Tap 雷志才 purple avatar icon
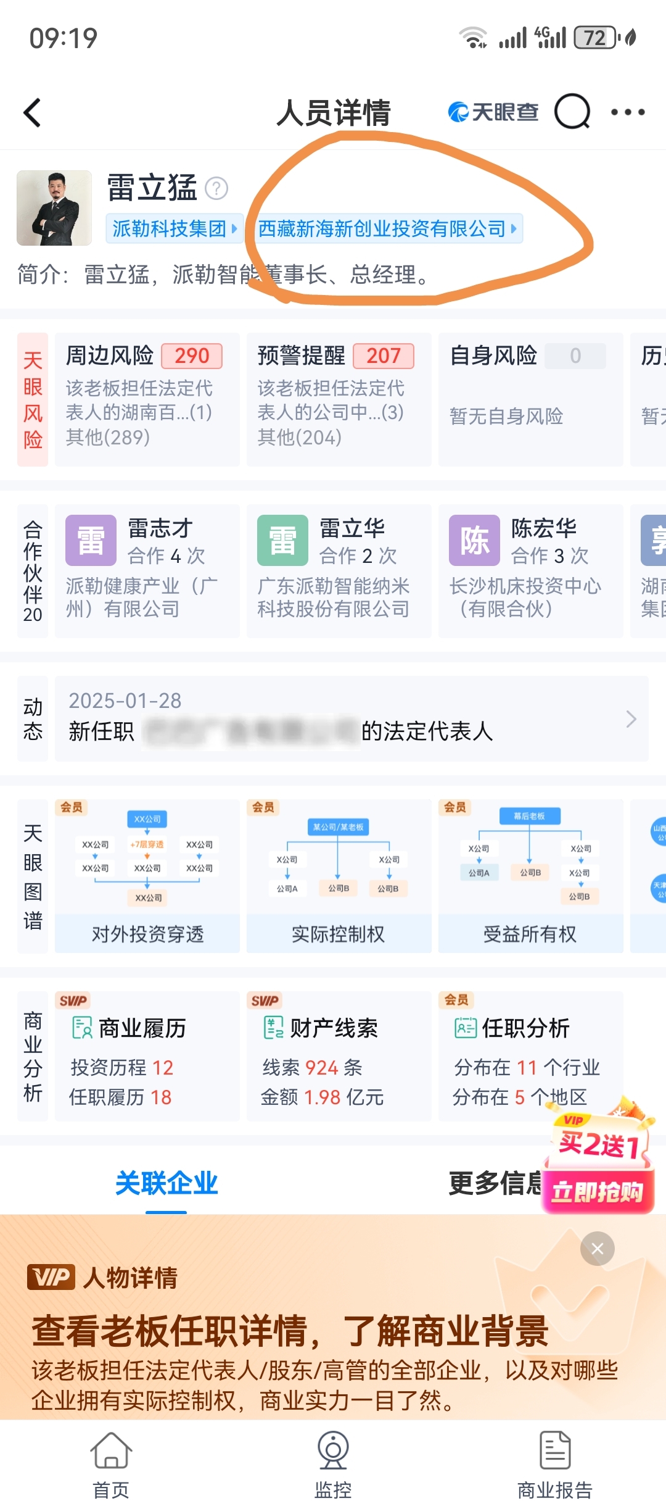The width and height of the screenshot is (666, 1506). point(91,541)
